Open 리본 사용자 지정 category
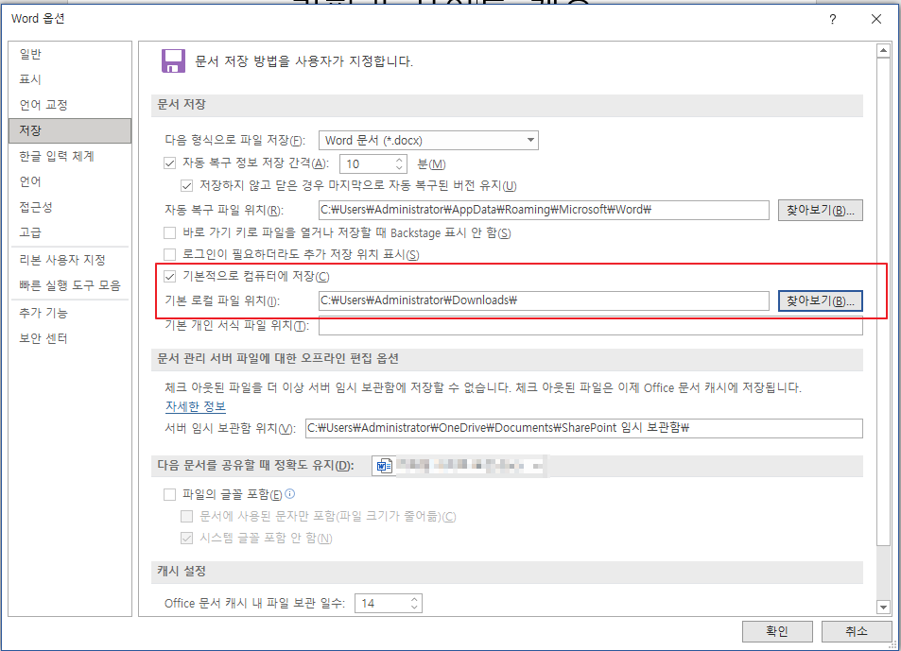The height and width of the screenshot is (651, 901). point(70,260)
